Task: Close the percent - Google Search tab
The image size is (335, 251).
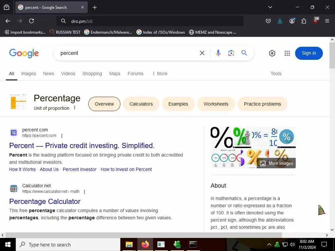Action: point(82,7)
